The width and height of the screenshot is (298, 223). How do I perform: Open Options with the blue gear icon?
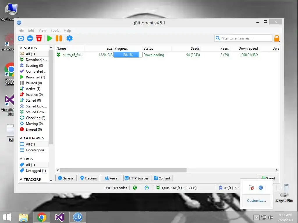69,38
